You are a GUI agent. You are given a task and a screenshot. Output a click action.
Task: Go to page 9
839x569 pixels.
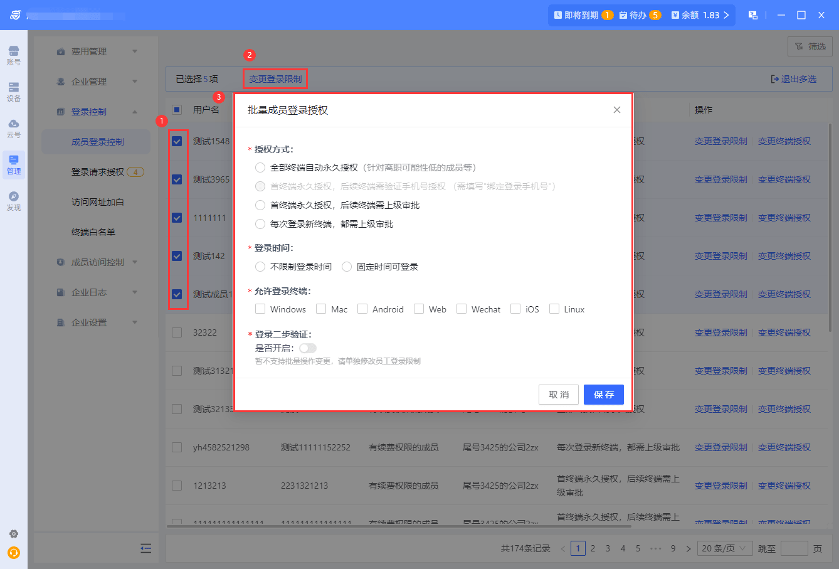tap(673, 548)
